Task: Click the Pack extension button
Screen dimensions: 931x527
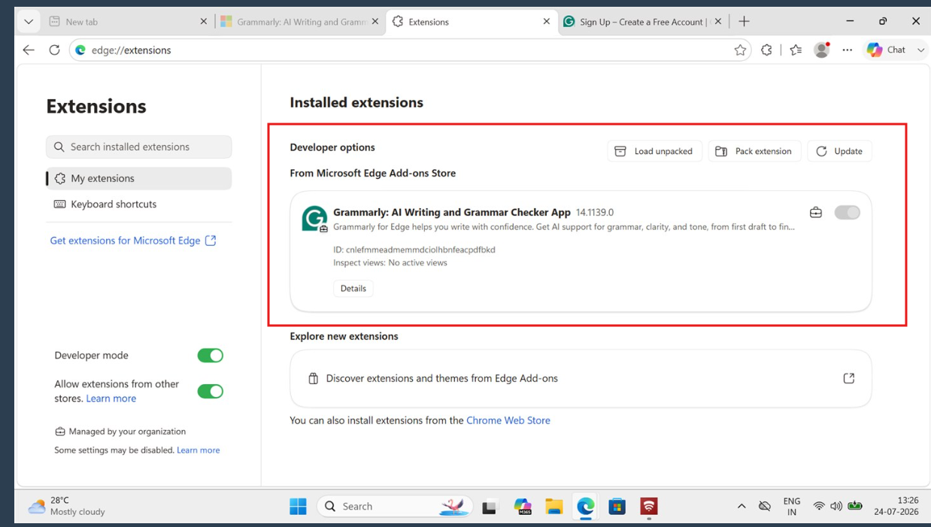Action: click(754, 151)
